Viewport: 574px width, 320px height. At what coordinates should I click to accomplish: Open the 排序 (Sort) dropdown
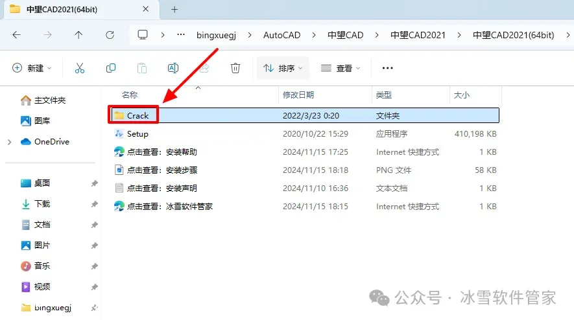[x=283, y=68]
